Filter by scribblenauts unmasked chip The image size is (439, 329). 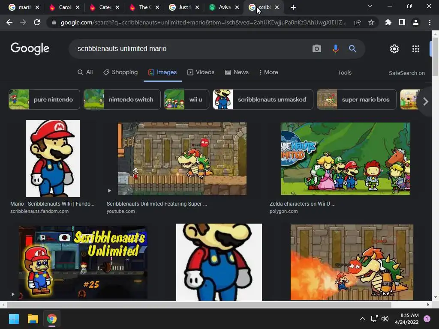point(263,99)
